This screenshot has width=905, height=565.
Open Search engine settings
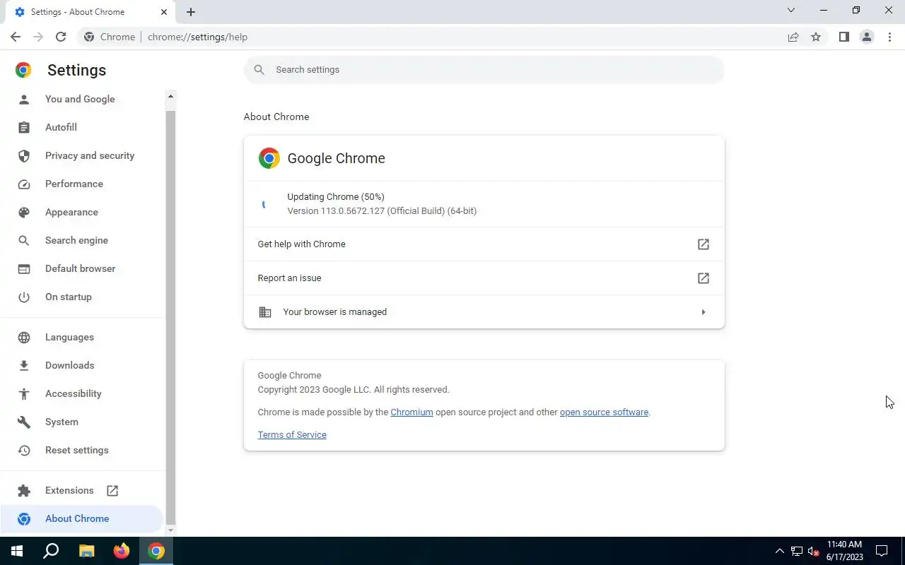(x=76, y=240)
